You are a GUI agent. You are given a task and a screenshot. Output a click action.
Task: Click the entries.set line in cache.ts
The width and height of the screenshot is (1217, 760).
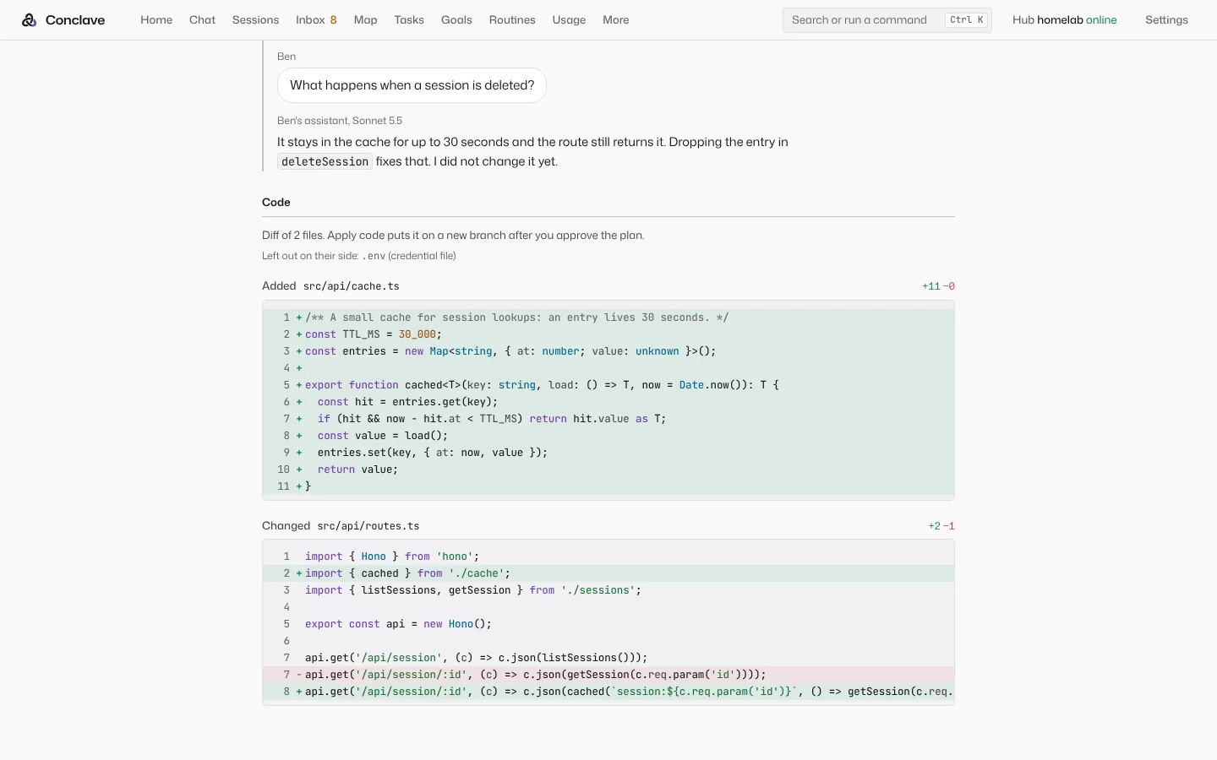(x=608, y=453)
